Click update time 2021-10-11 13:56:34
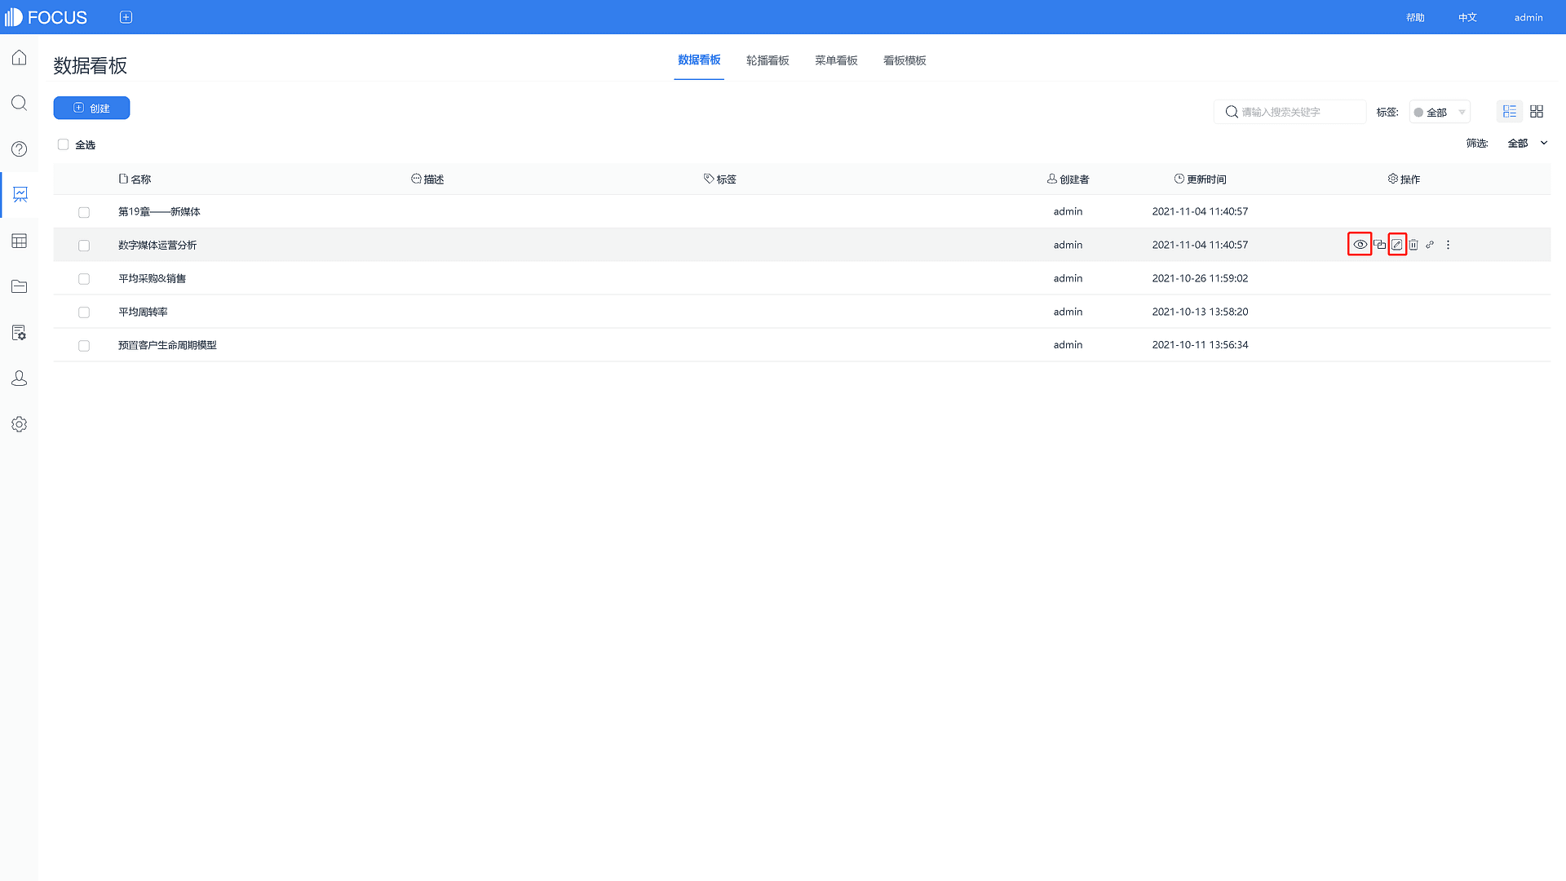The width and height of the screenshot is (1566, 881). pos(1200,345)
